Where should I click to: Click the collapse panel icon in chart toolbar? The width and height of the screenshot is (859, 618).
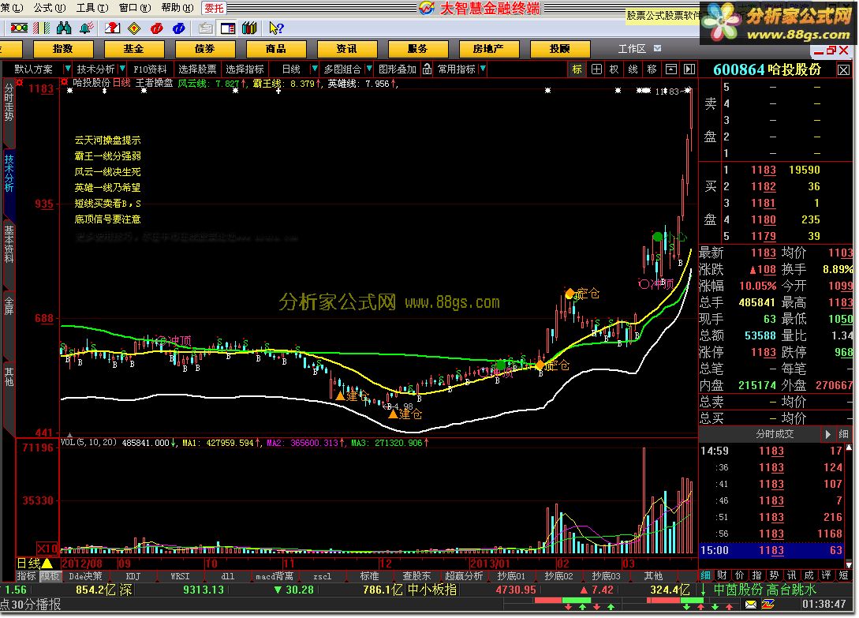click(671, 69)
